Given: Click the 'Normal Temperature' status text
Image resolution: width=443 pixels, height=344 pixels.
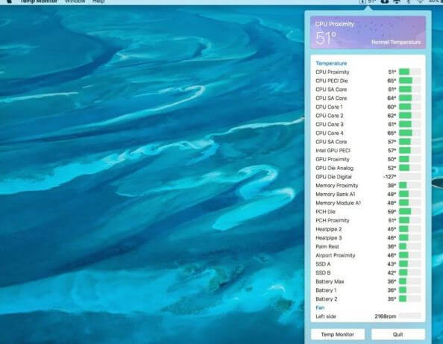Looking at the screenshot, I should coord(396,42).
